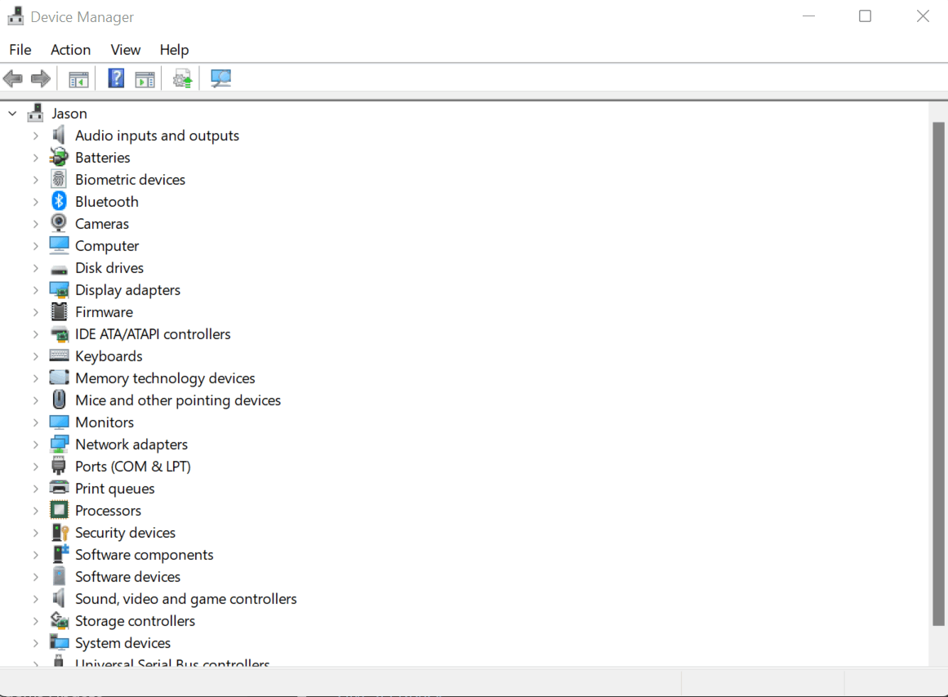948x697 pixels.
Task: Expand the Keyboards category chevron
Action: 36,356
